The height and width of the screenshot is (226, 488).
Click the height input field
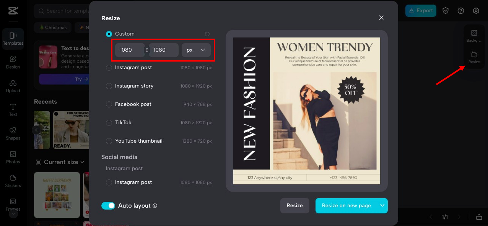[x=164, y=50]
